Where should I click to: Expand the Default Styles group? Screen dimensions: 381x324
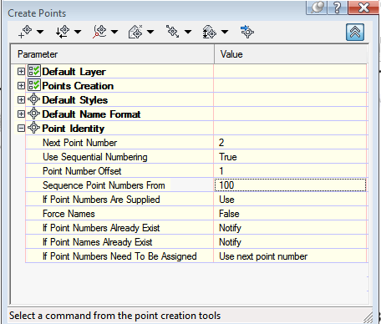pyautogui.click(x=21, y=100)
